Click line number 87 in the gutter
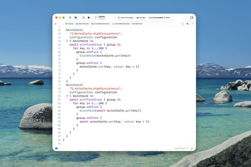 coord(59,121)
